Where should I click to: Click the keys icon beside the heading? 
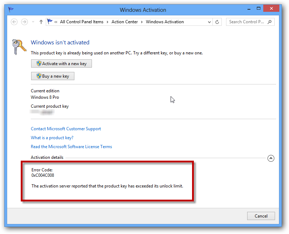[x=19, y=47]
